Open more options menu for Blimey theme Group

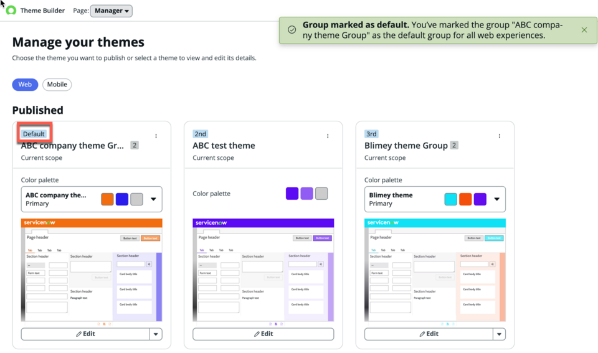pyautogui.click(x=499, y=136)
